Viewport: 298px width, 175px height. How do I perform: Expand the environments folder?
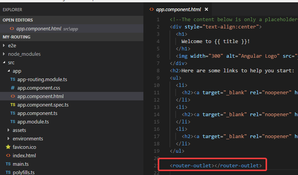click(9, 138)
